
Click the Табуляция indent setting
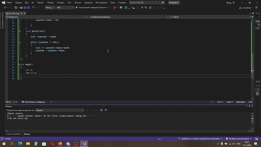[240, 102]
